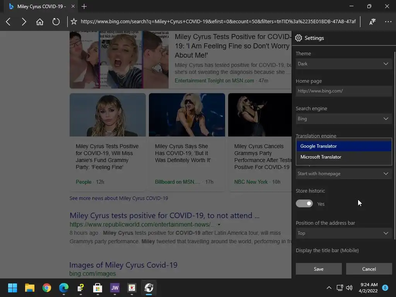Open the JW app in taskbar
This screenshot has height=297, width=396.
[x=114, y=288]
